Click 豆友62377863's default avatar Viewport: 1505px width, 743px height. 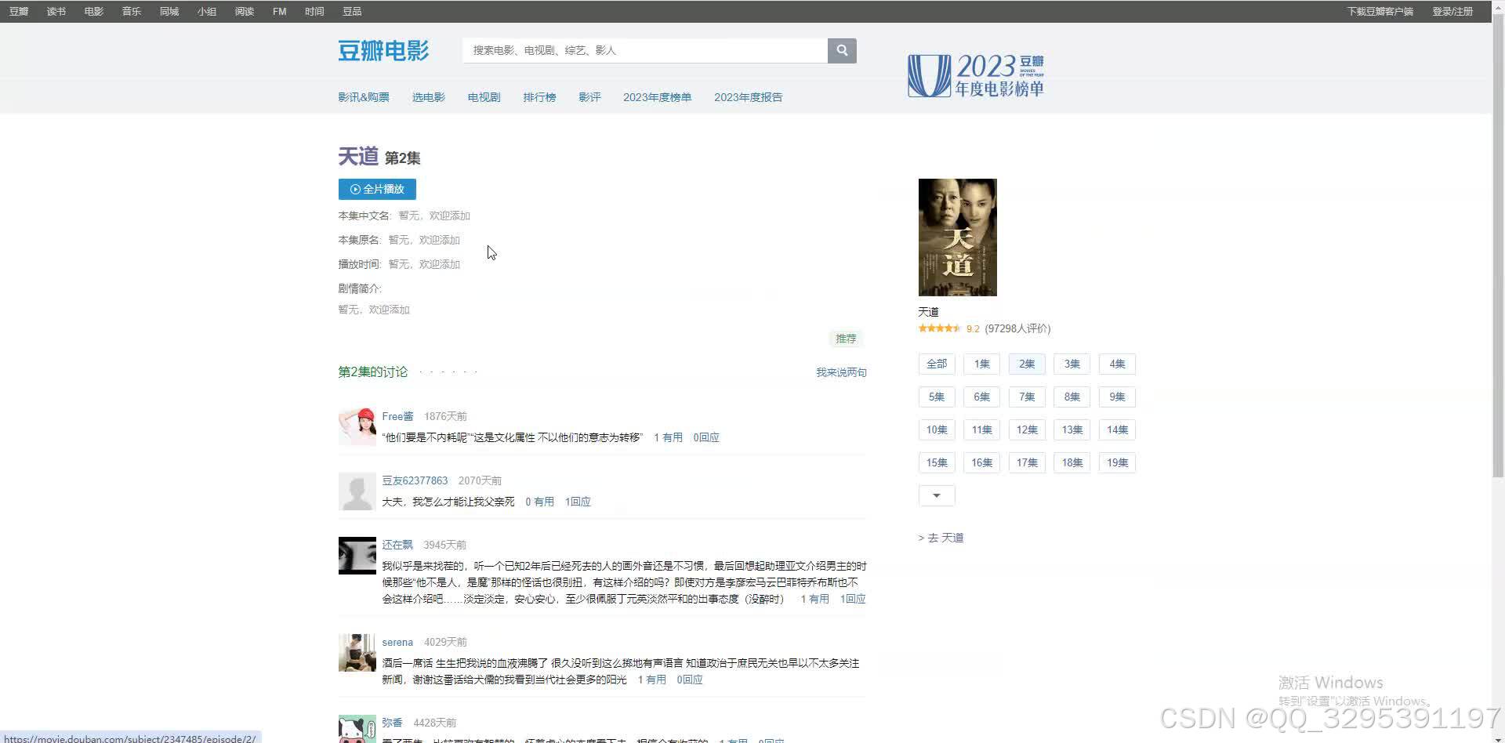pyautogui.click(x=357, y=491)
